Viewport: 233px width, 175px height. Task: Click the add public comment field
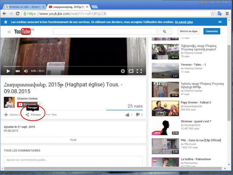tap(73, 161)
